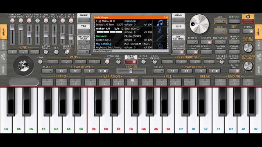Select Variation 4 button
The height and width of the screenshot is (147, 262).
[132, 82]
